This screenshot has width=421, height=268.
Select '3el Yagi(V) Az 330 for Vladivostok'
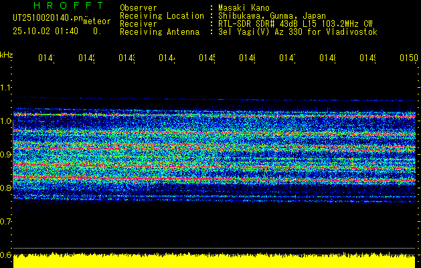[298, 32]
